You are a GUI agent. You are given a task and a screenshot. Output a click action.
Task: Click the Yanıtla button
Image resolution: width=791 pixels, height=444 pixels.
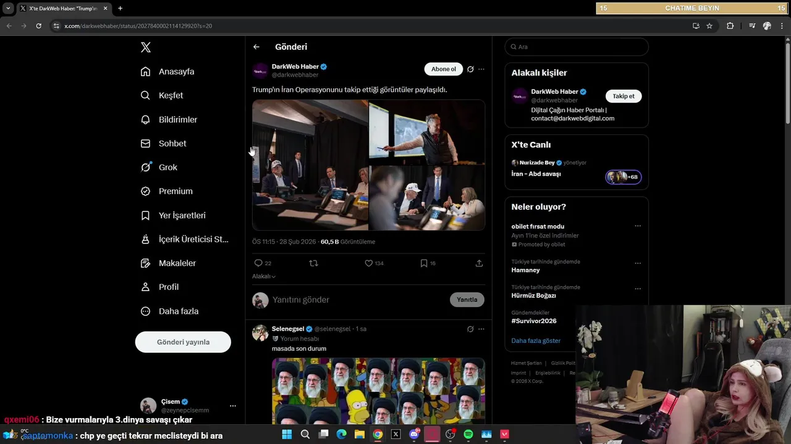click(x=467, y=300)
